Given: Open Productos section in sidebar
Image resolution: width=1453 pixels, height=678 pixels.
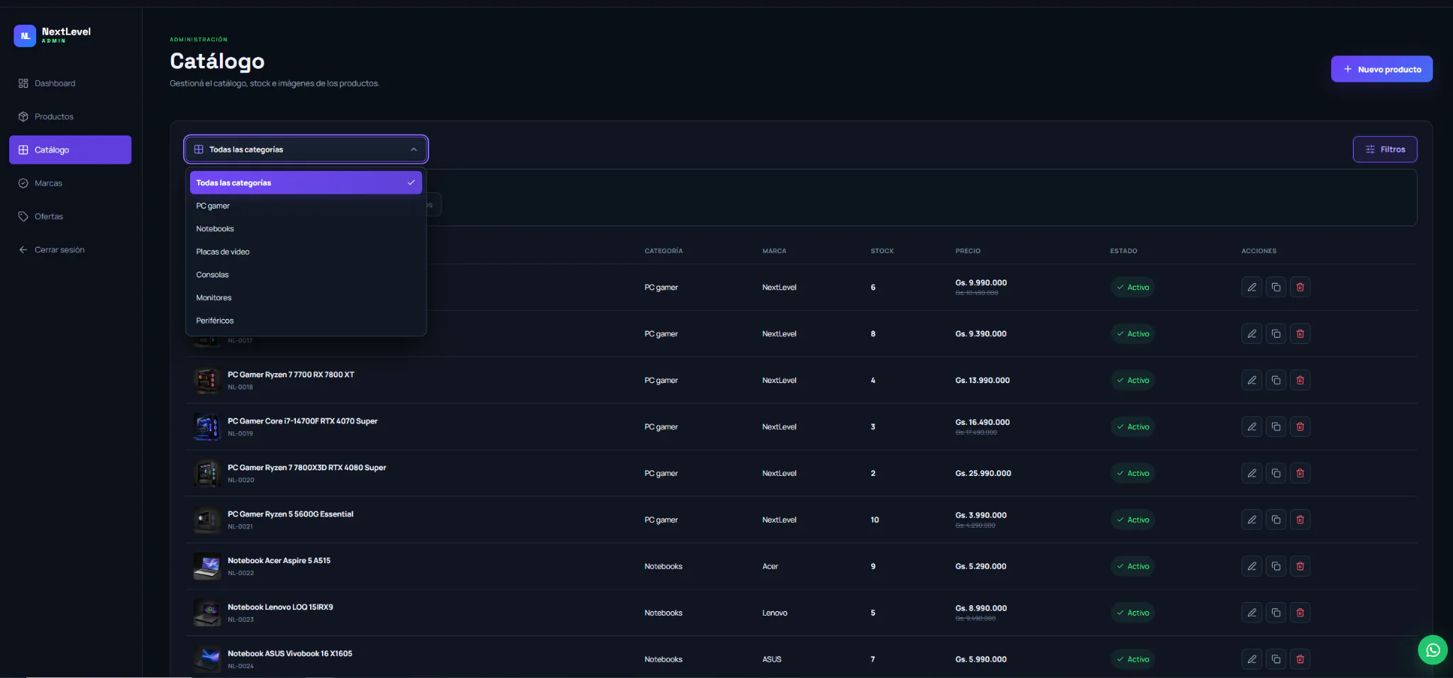Looking at the screenshot, I should click(70, 116).
